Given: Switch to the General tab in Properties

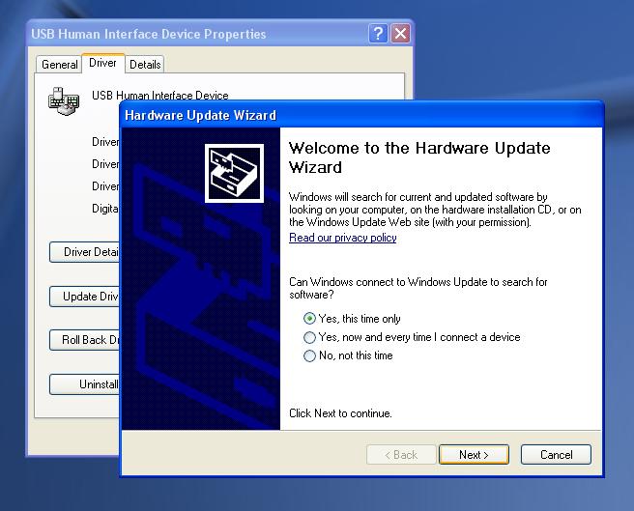Looking at the screenshot, I should click(x=60, y=65).
